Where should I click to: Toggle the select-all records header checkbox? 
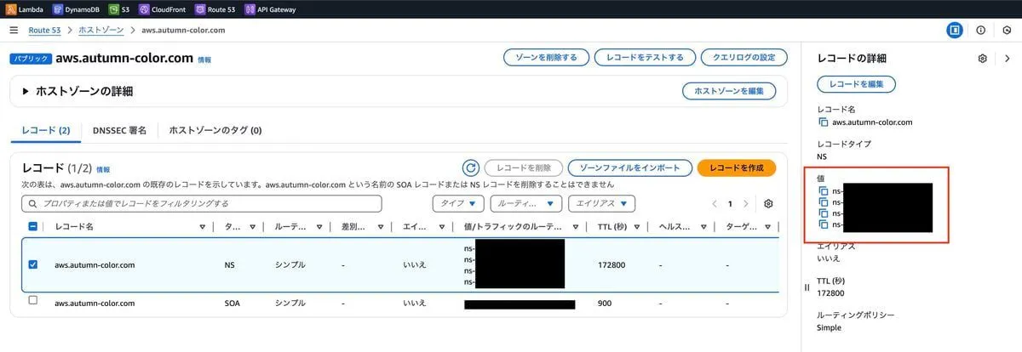click(x=33, y=227)
